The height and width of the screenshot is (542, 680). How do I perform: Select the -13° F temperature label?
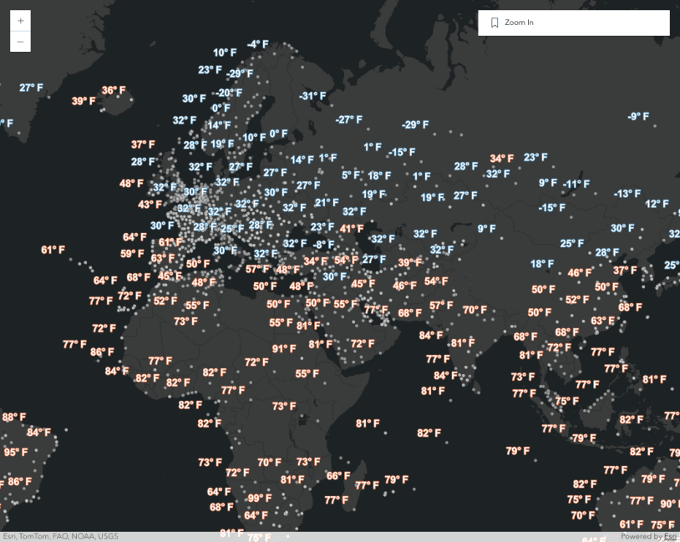click(x=627, y=194)
